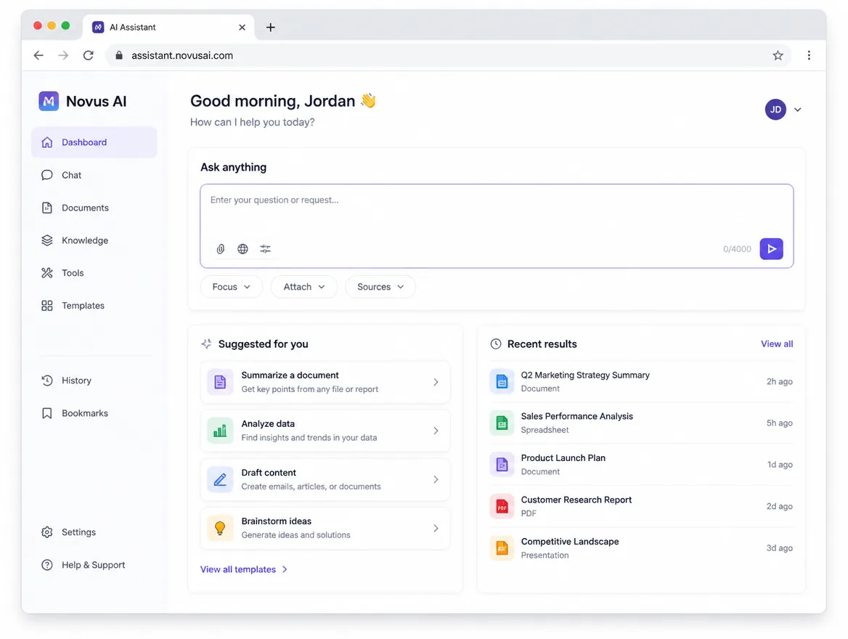This screenshot has height=639, width=848.
Task: Select the Draft content title
Action: (269, 472)
